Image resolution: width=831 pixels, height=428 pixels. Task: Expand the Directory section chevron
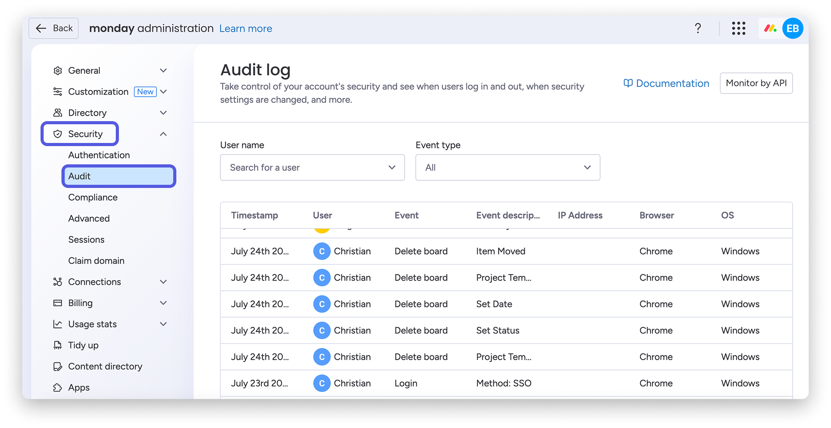pos(163,113)
